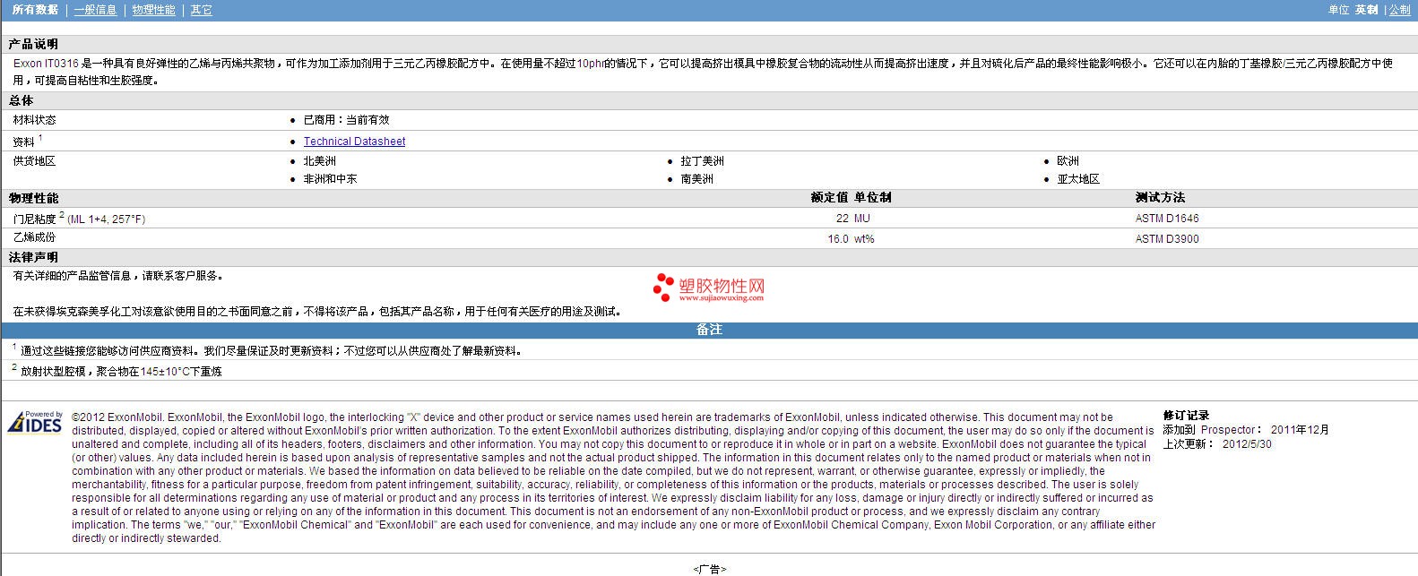Click the 门尼粘度 property row label
Image resolution: width=1418 pixels, height=576 pixels.
tap(79, 219)
